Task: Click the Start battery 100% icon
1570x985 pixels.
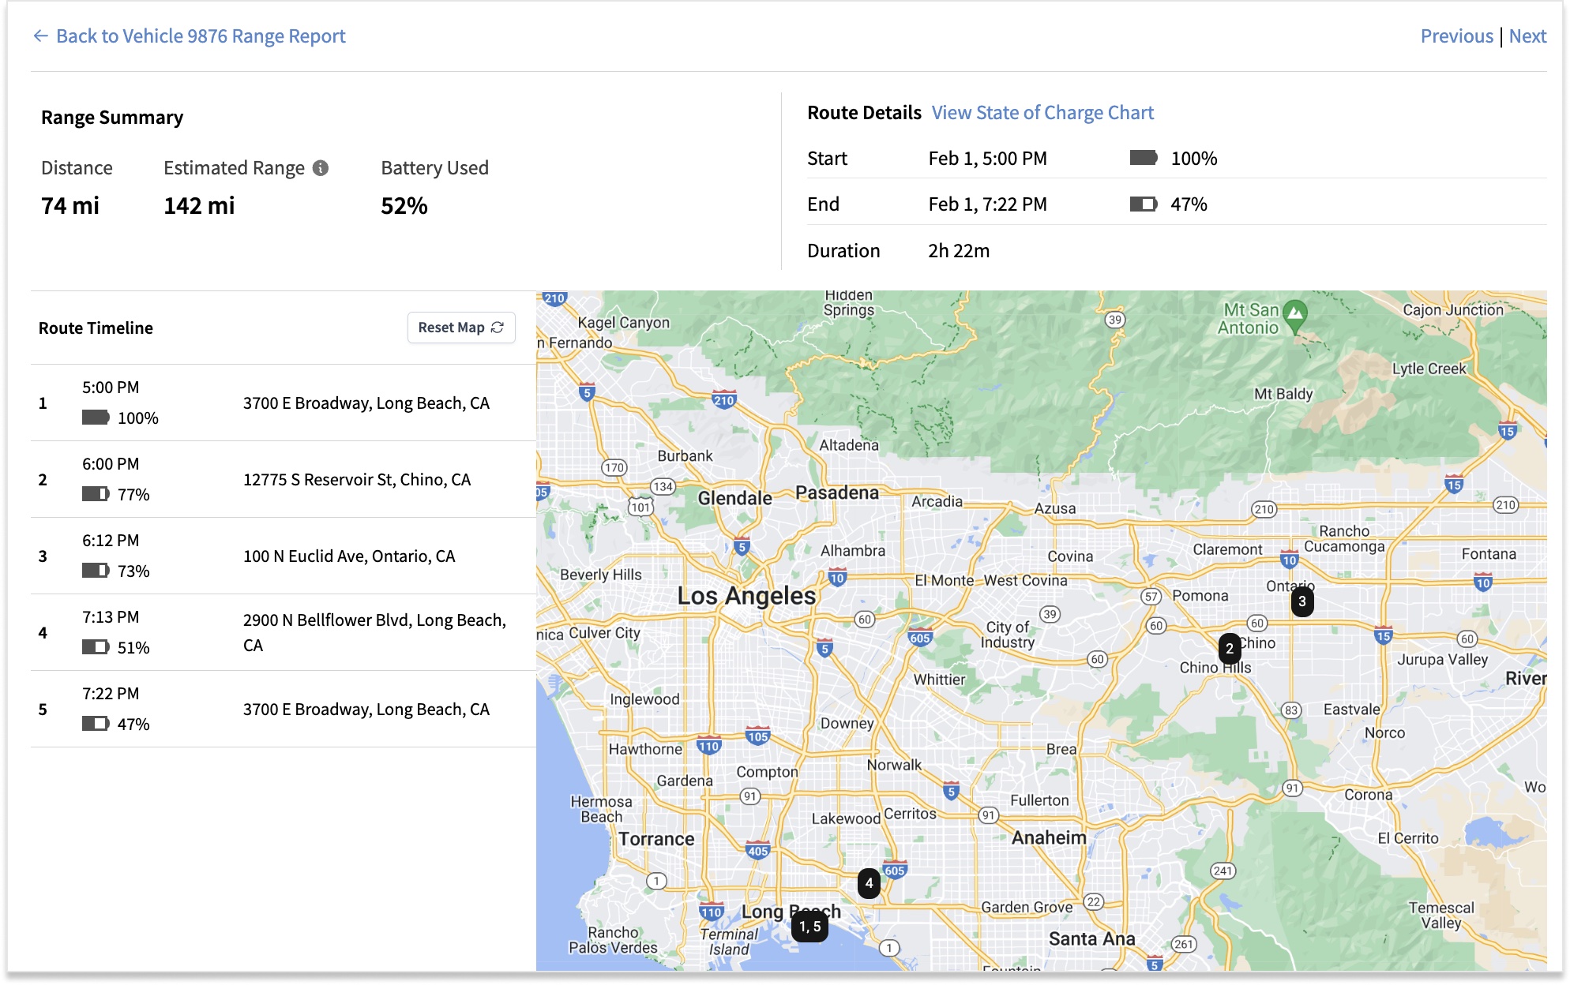Action: click(1143, 159)
